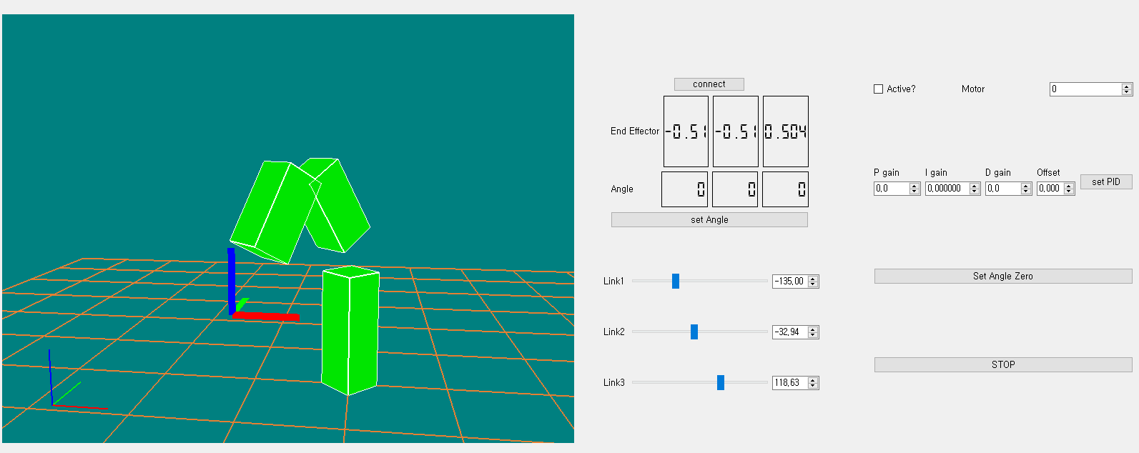Click into the I gain field

pyautogui.click(x=947, y=189)
